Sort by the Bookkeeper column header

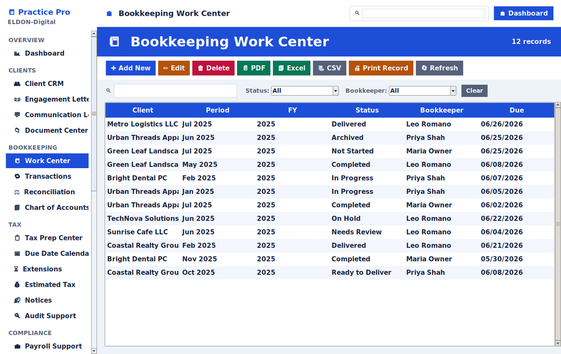coord(442,110)
